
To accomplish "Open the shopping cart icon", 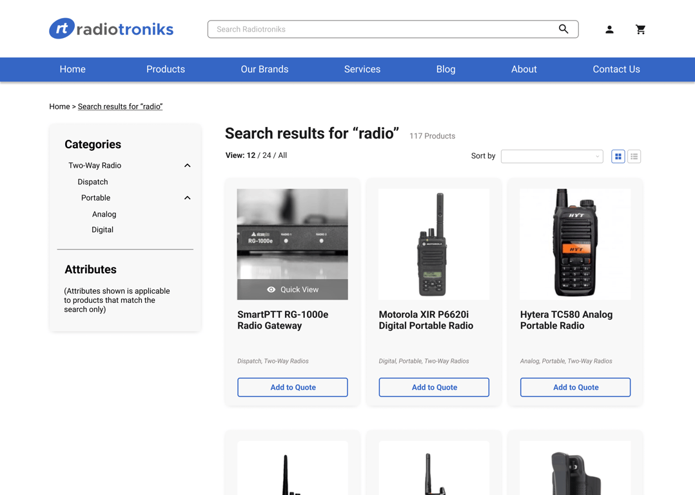I will pyautogui.click(x=640, y=29).
